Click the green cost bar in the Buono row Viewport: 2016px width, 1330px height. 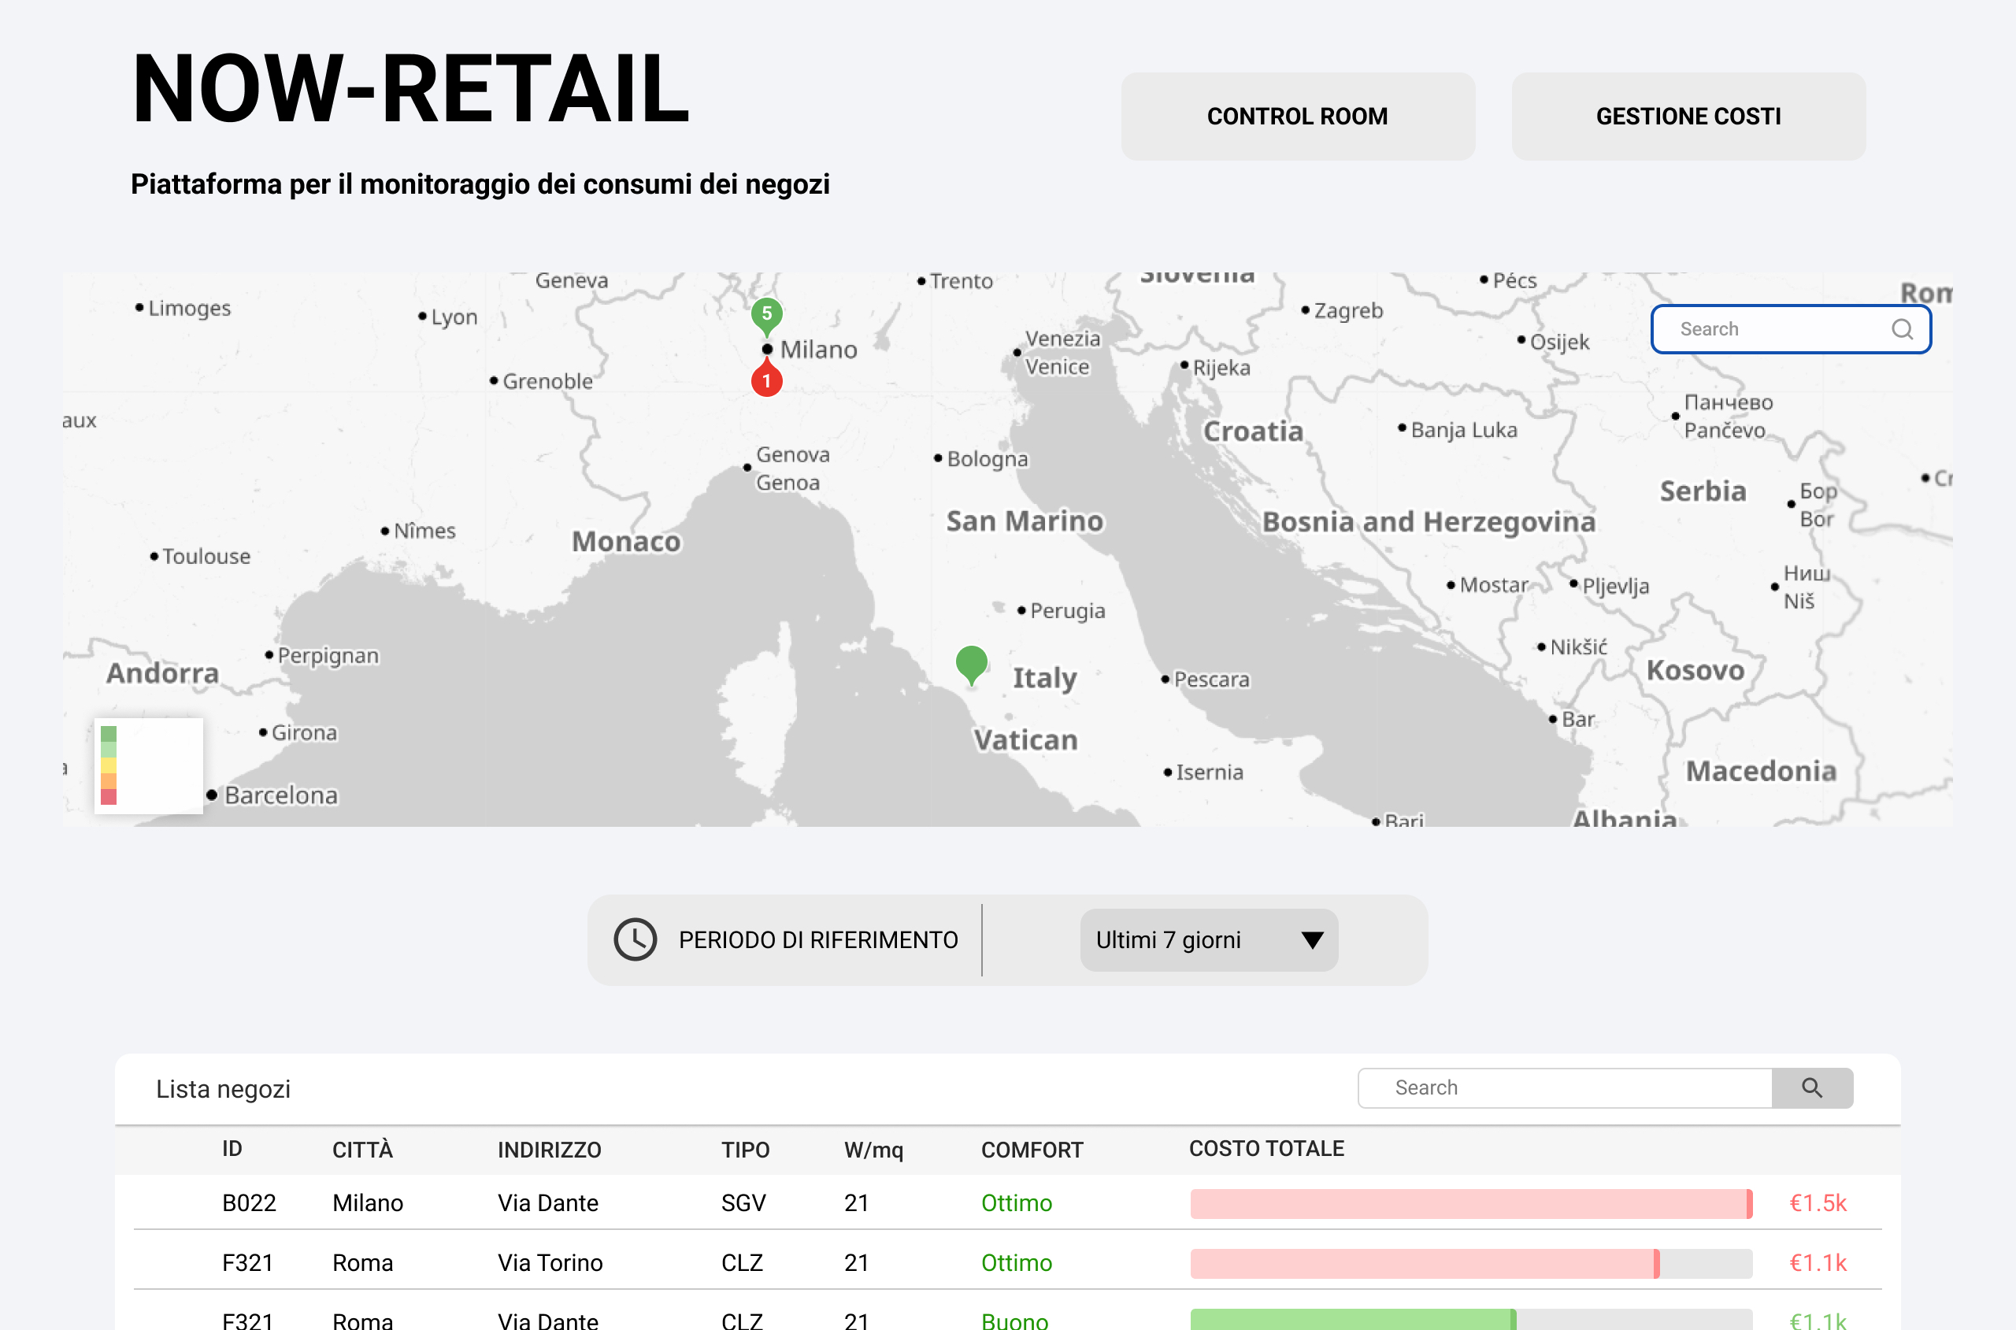tap(1470, 1320)
